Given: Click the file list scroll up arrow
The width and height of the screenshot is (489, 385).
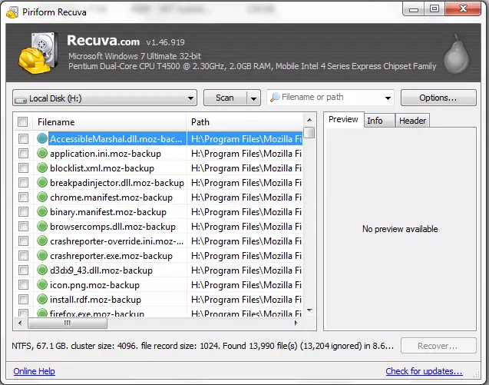Looking at the screenshot, I should tap(309, 120).
